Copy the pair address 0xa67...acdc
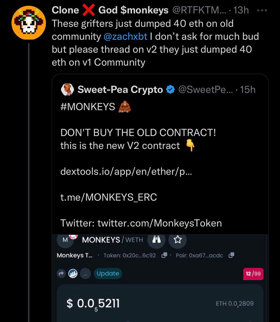Screen dimensions: 280x322 coord(231,255)
